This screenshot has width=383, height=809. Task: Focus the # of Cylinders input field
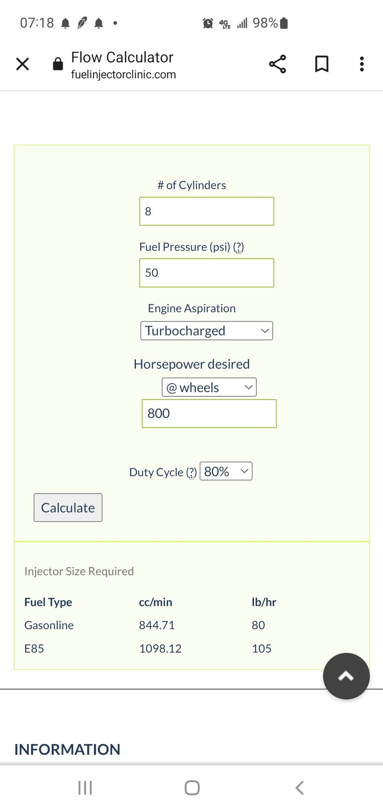click(x=207, y=211)
